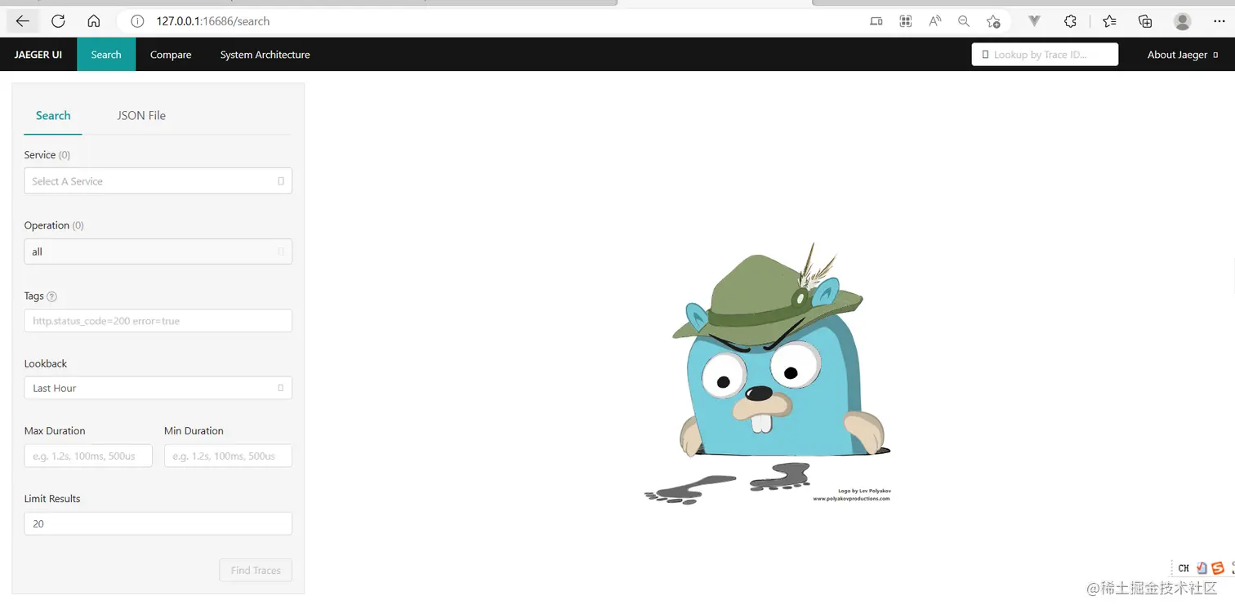Focus the Min Duration input
The height and width of the screenshot is (614, 1235).
(x=228, y=456)
